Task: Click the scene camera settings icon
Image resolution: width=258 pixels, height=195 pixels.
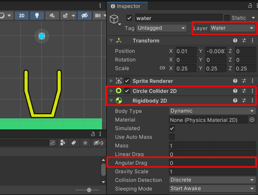Action: point(98,16)
